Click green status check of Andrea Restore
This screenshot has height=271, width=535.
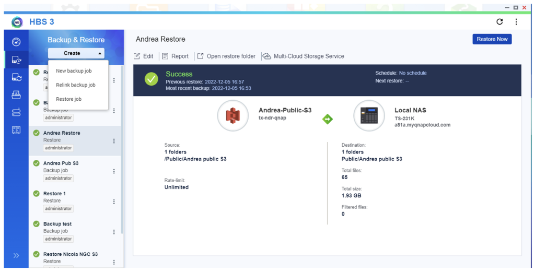click(36, 133)
